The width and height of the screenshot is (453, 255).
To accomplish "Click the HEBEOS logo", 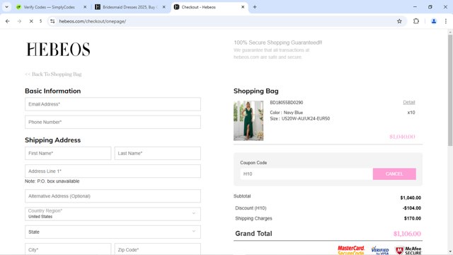I will pos(58,49).
